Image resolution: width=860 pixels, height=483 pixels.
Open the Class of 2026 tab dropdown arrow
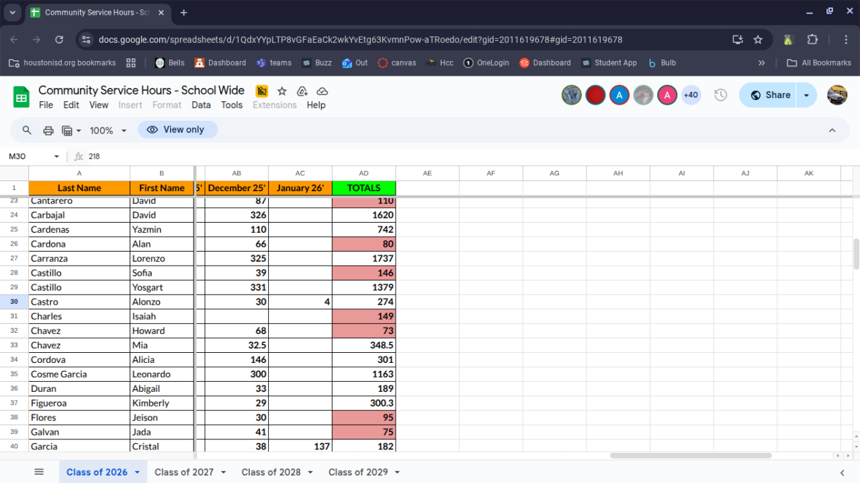(137, 472)
